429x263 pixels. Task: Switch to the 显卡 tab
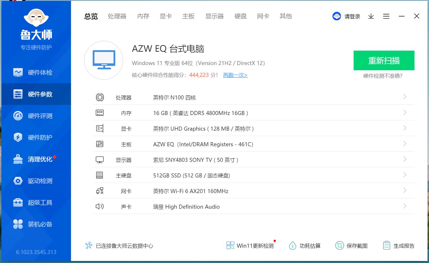click(166, 16)
